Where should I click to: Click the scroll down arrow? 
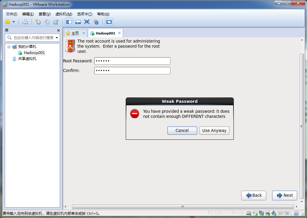tap(302, 202)
